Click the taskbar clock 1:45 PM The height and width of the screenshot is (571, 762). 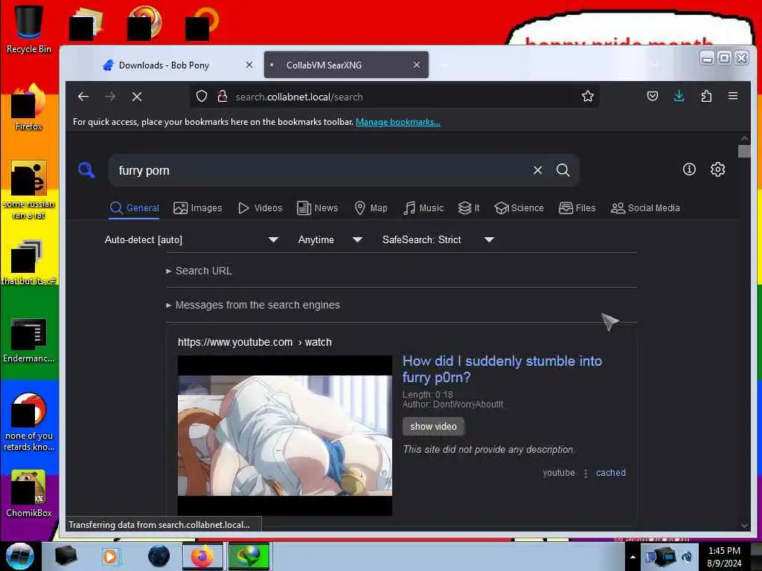point(724,556)
